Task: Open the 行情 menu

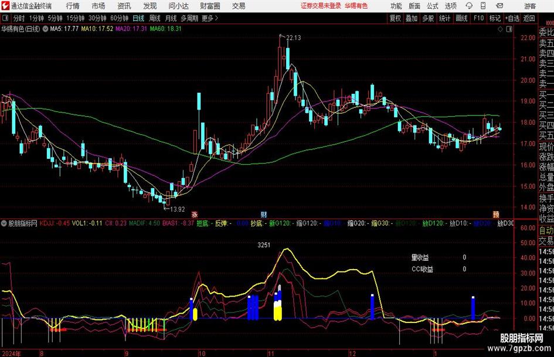Action: 73,6
